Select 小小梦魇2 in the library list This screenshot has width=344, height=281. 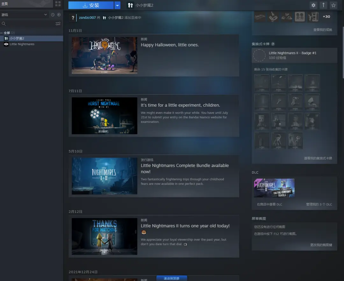pyautogui.click(x=32, y=38)
